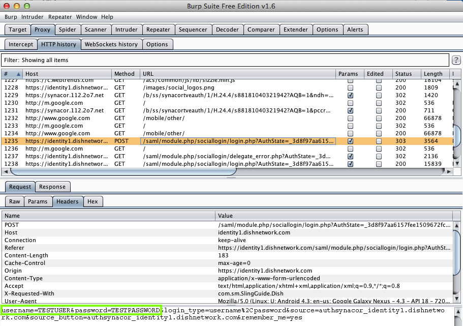Click the sort arrow in # column
The height and width of the screenshot is (326, 463).
pos(19,74)
